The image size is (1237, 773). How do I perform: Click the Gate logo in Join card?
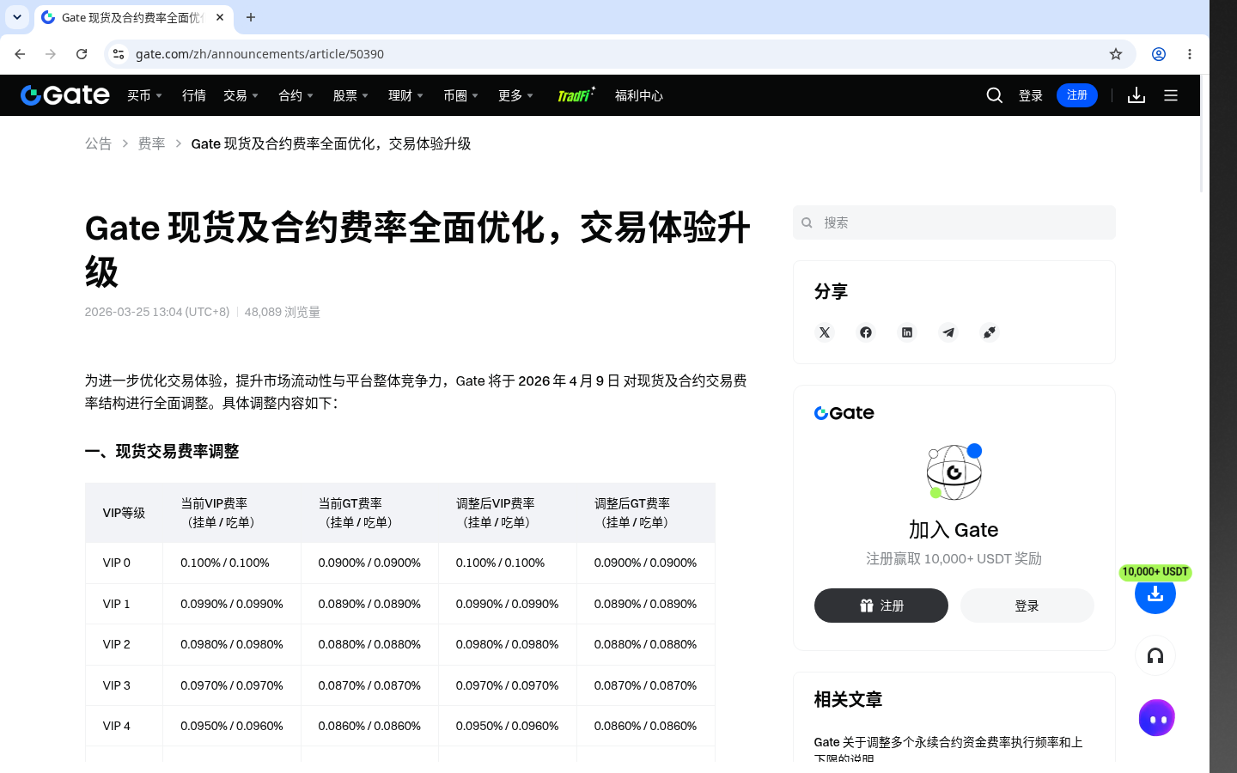[x=844, y=413]
